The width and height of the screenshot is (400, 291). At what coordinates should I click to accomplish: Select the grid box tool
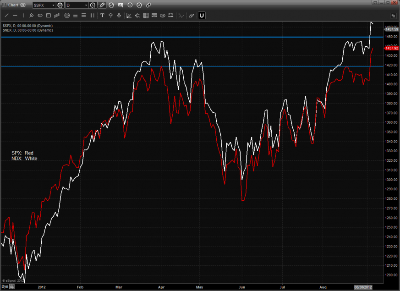click(x=146, y=16)
